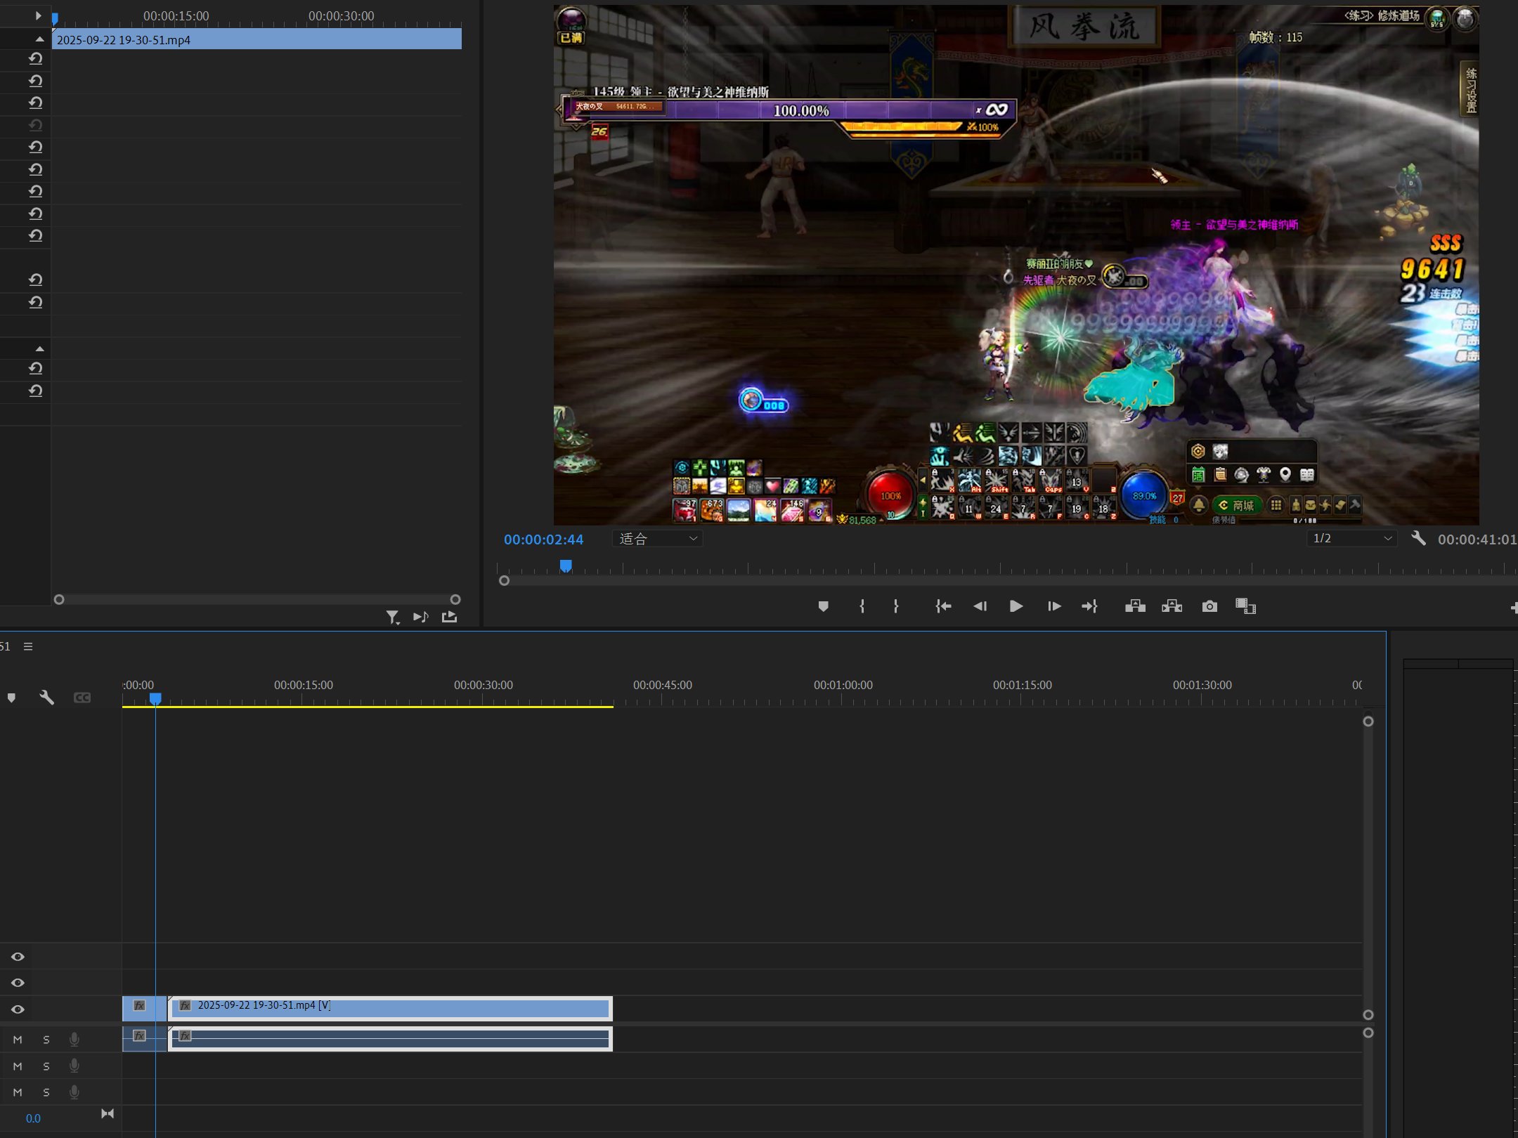Mute the audio track containing the clip
This screenshot has width=1518, height=1138.
[x=18, y=1040]
